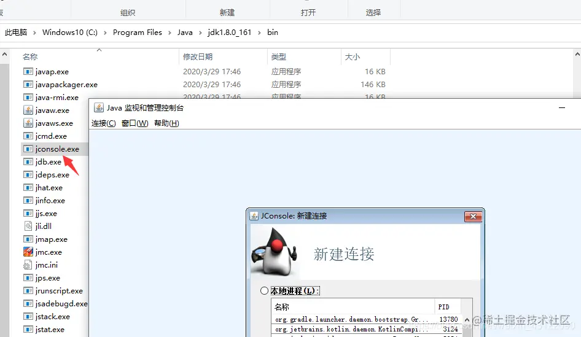This screenshot has width=581, height=337.
Task: Select the org.jetbrains.kotlin.daemon process row
Action: coord(367,329)
